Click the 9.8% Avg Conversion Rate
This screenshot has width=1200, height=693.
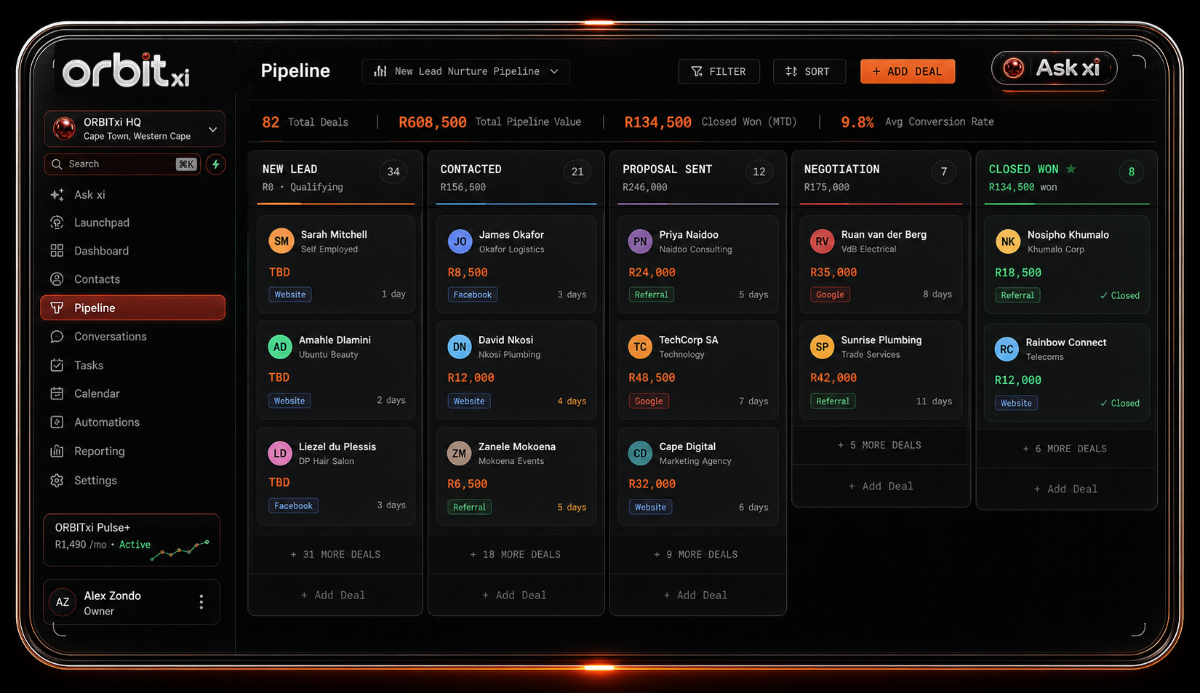[x=917, y=122]
